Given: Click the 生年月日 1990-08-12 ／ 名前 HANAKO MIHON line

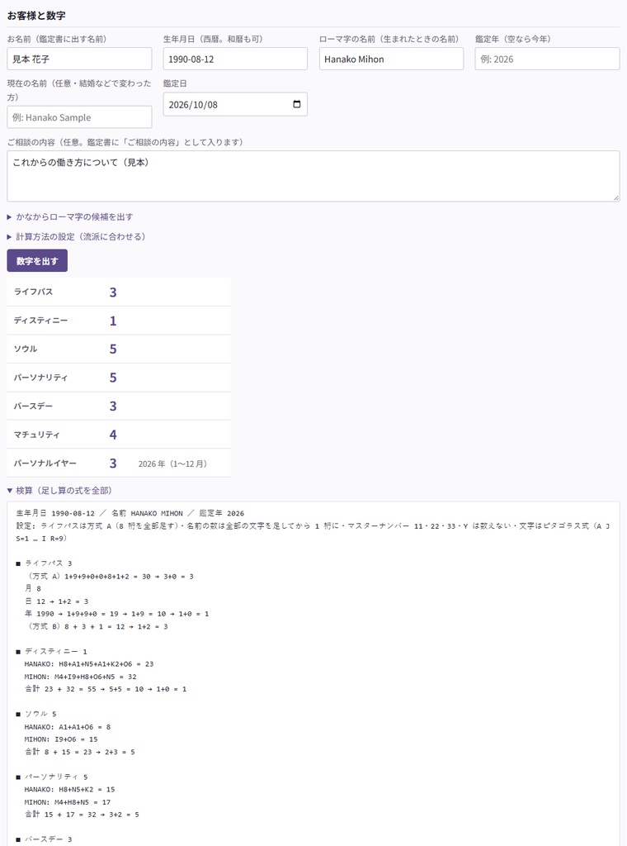Looking at the screenshot, I should pos(130,513).
